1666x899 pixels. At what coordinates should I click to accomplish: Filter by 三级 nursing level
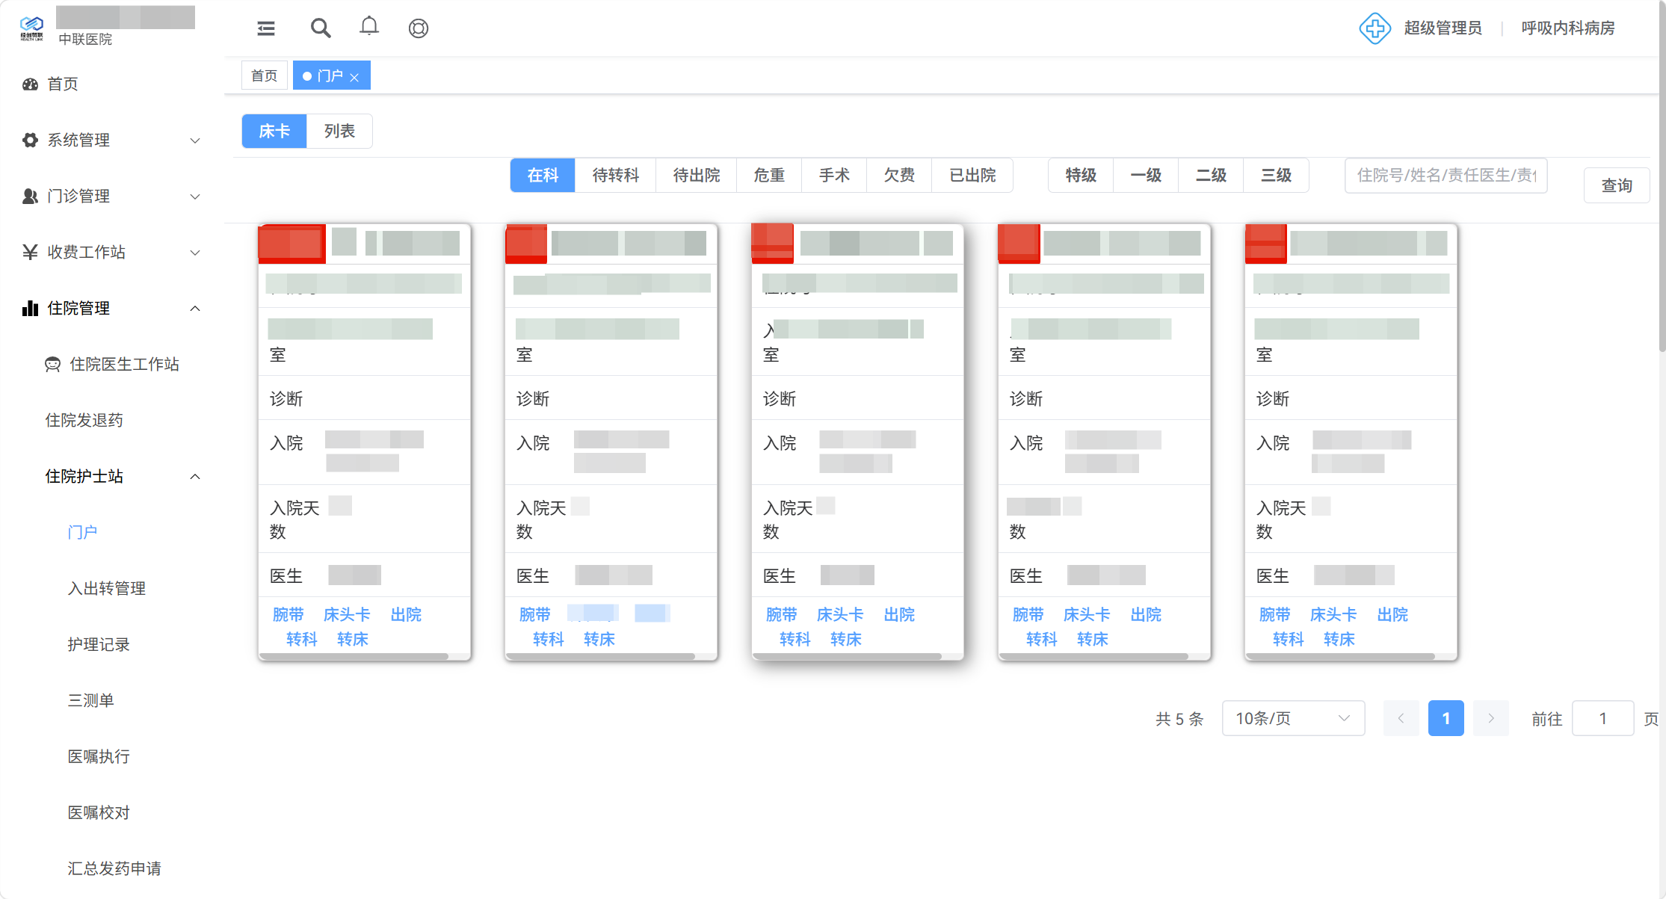click(1276, 175)
